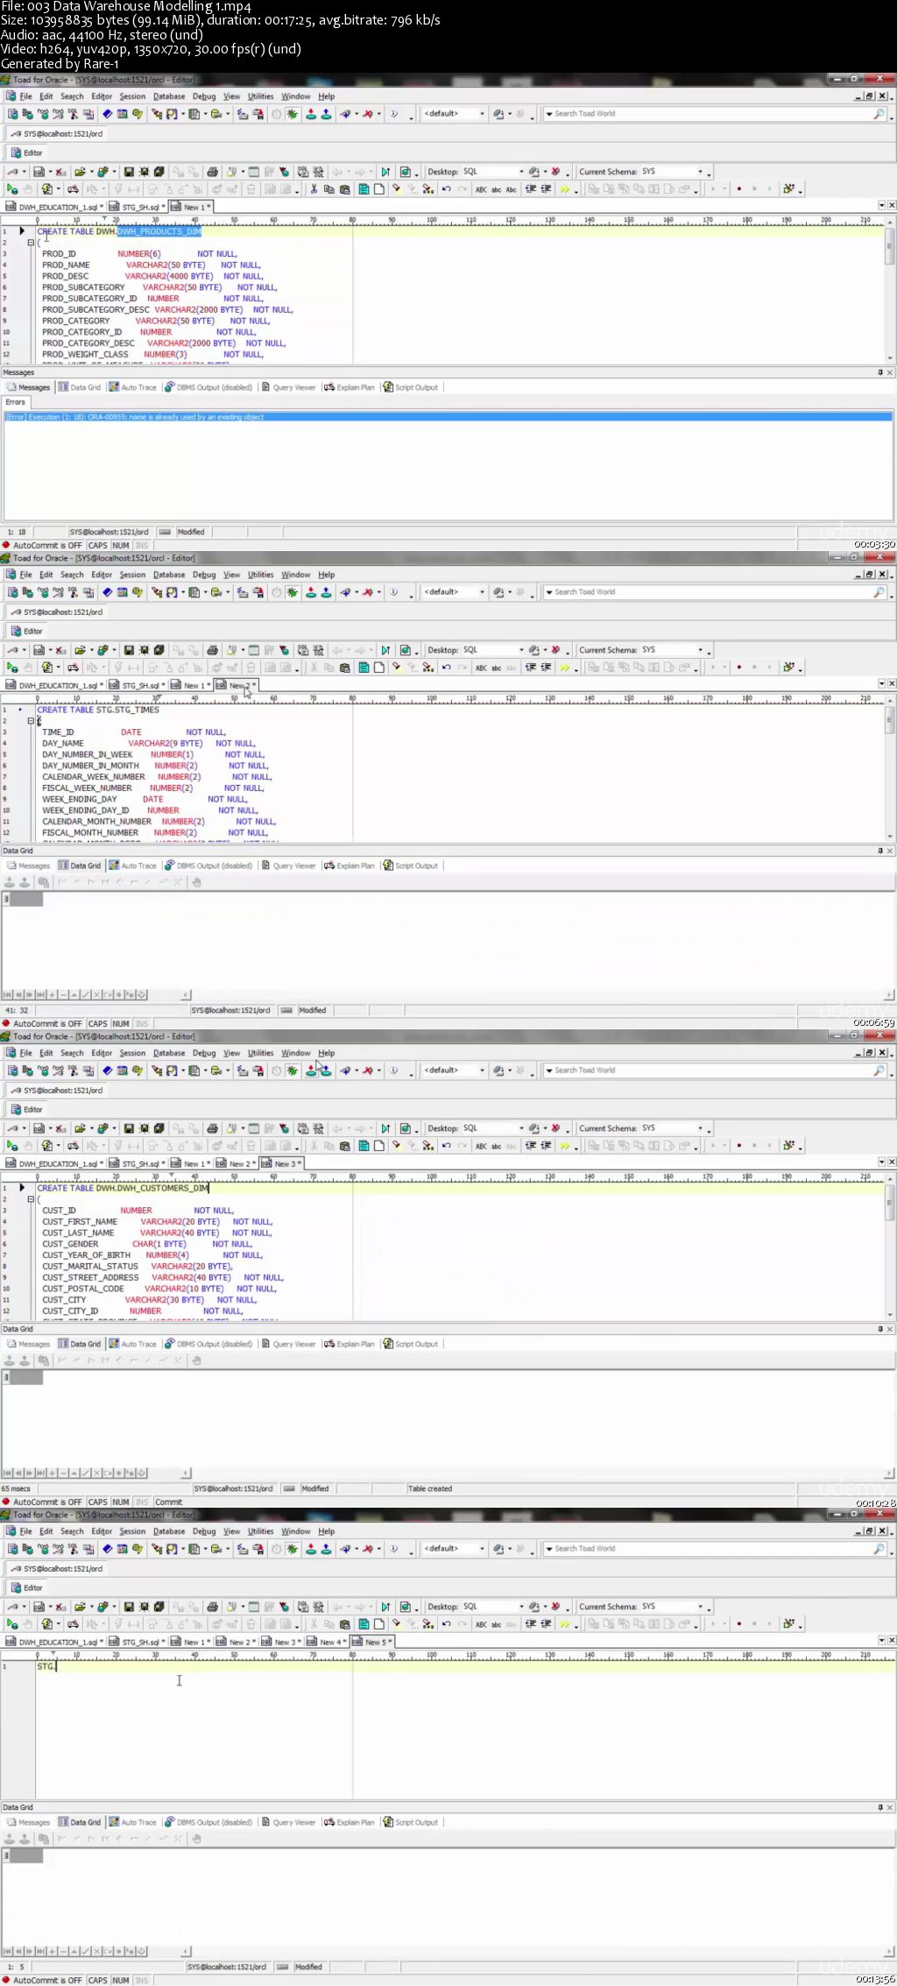Click Data Grid horizontal scrollbar in 00:06:59 frame
The width and height of the screenshot is (897, 1986).
click(539, 995)
